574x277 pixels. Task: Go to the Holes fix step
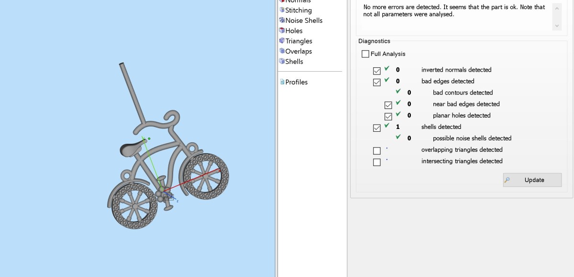(x=294, y=31)
